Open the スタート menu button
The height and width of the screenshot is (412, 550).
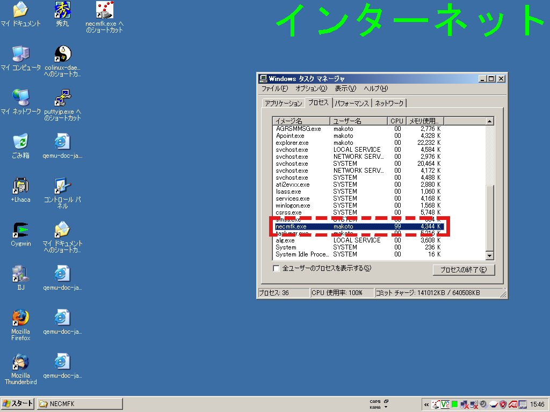18,404
